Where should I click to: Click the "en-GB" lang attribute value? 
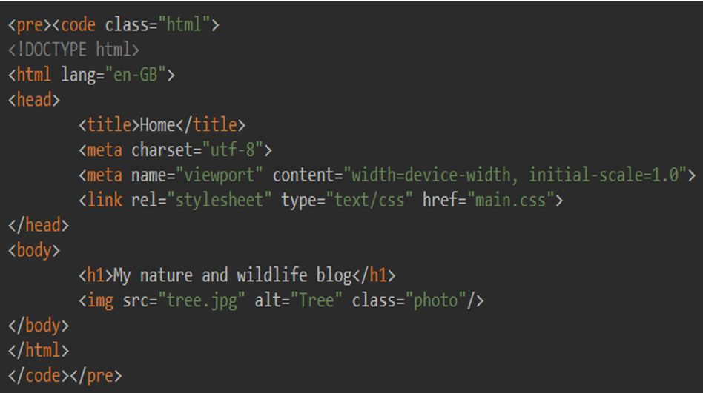pyautogui.click(x=140, y=75)
